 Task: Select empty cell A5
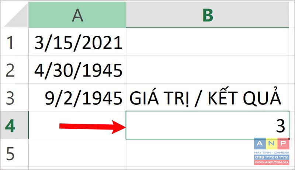[77, 153]
